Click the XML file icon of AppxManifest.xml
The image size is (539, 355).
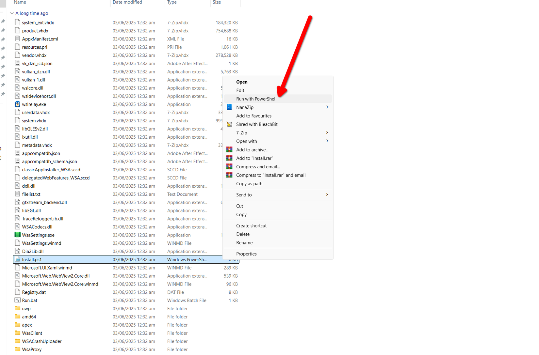[x=17, y=39]
